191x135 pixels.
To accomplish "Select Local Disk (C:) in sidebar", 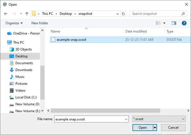I will [23, 97].
